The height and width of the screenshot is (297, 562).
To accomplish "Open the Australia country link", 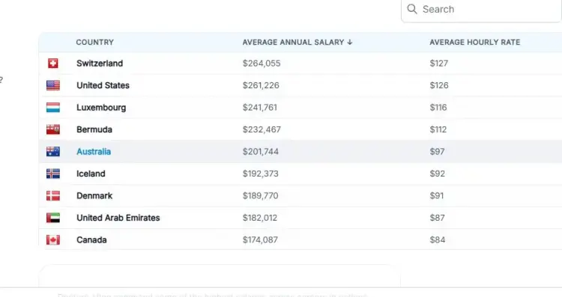I will pyautogui.click(x=94, y=152).
